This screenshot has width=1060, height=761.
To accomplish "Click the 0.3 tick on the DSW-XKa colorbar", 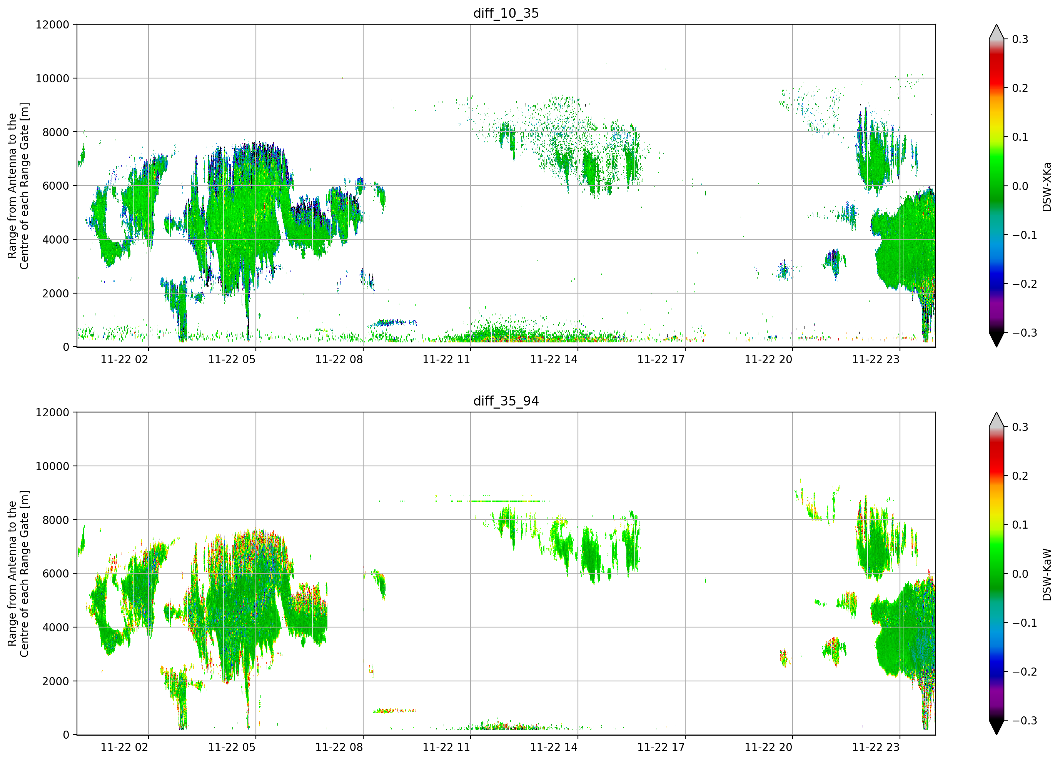I will (x=1020, y=39).
